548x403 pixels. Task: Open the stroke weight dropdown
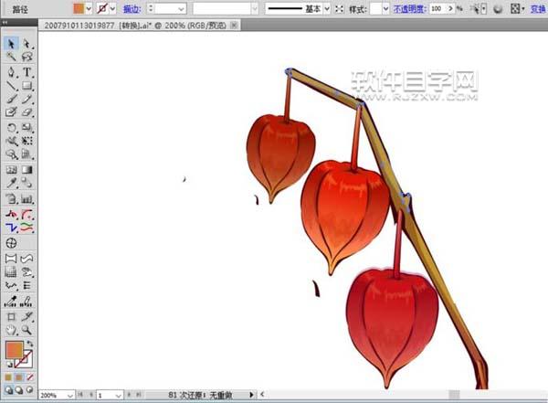click(181, 8)
